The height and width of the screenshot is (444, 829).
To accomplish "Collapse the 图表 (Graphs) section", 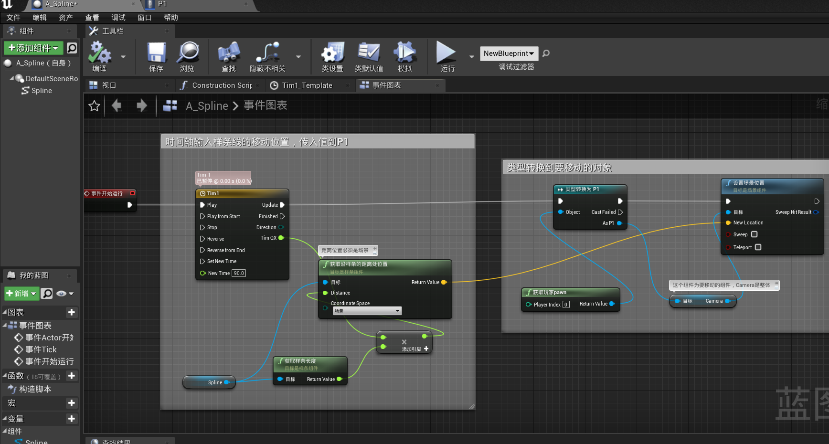I will pos(4,312).
